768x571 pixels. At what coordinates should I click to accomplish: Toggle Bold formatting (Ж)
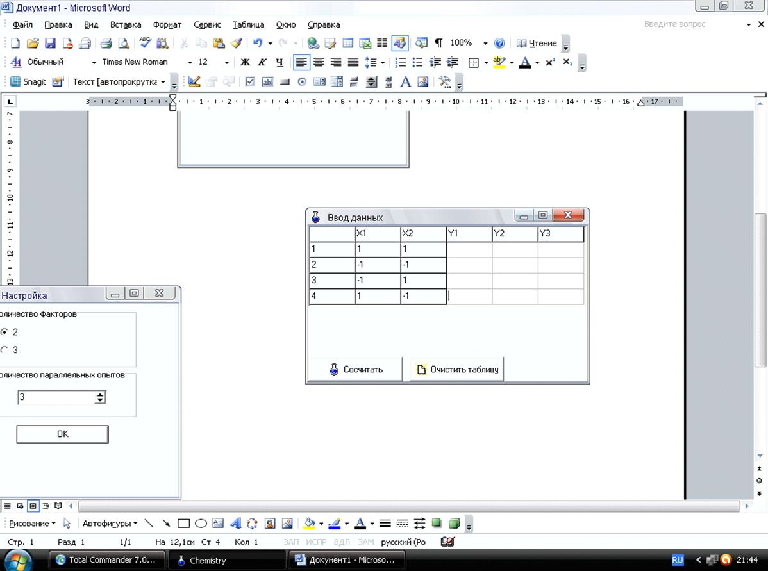coord(245,63)
